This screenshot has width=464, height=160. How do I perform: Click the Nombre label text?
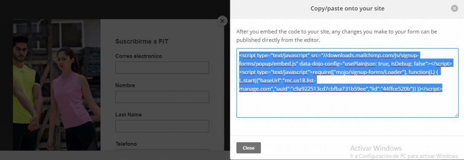click(x=125, y=85)
